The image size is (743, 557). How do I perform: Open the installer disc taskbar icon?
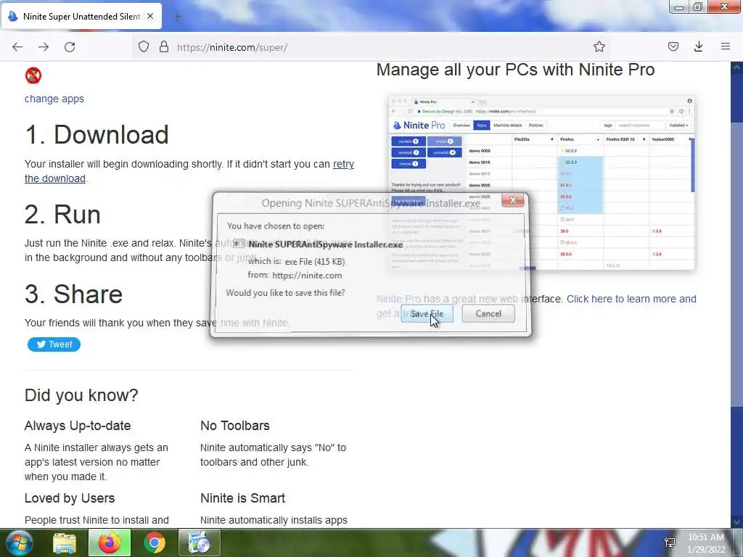point(200,543)
